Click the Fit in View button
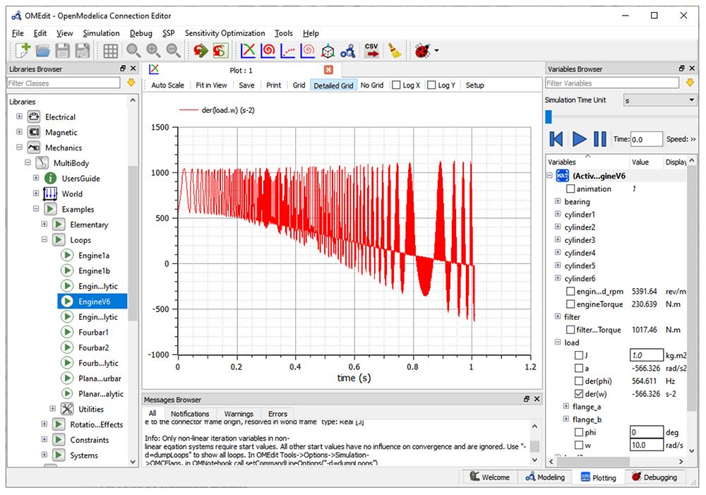This screenshot has height=495, width=706. (x=211, y=85)
